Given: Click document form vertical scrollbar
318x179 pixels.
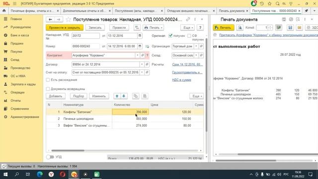Looking at the screenshot, I should (x=207, y=85).
